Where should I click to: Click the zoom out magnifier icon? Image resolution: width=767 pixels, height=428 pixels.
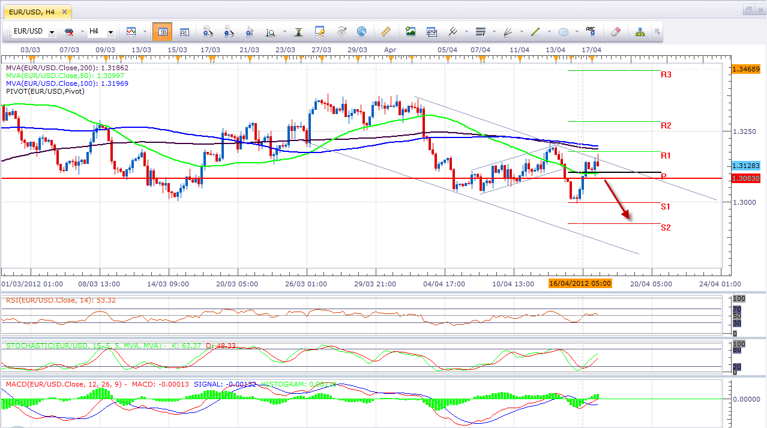tap(229, 31)
